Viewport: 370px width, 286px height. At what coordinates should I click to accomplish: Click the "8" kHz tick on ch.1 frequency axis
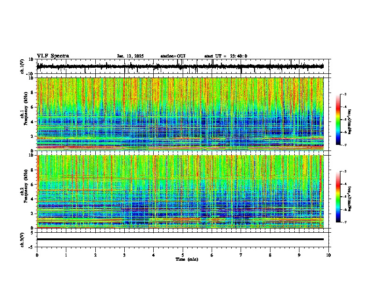(x=33, y=93)
